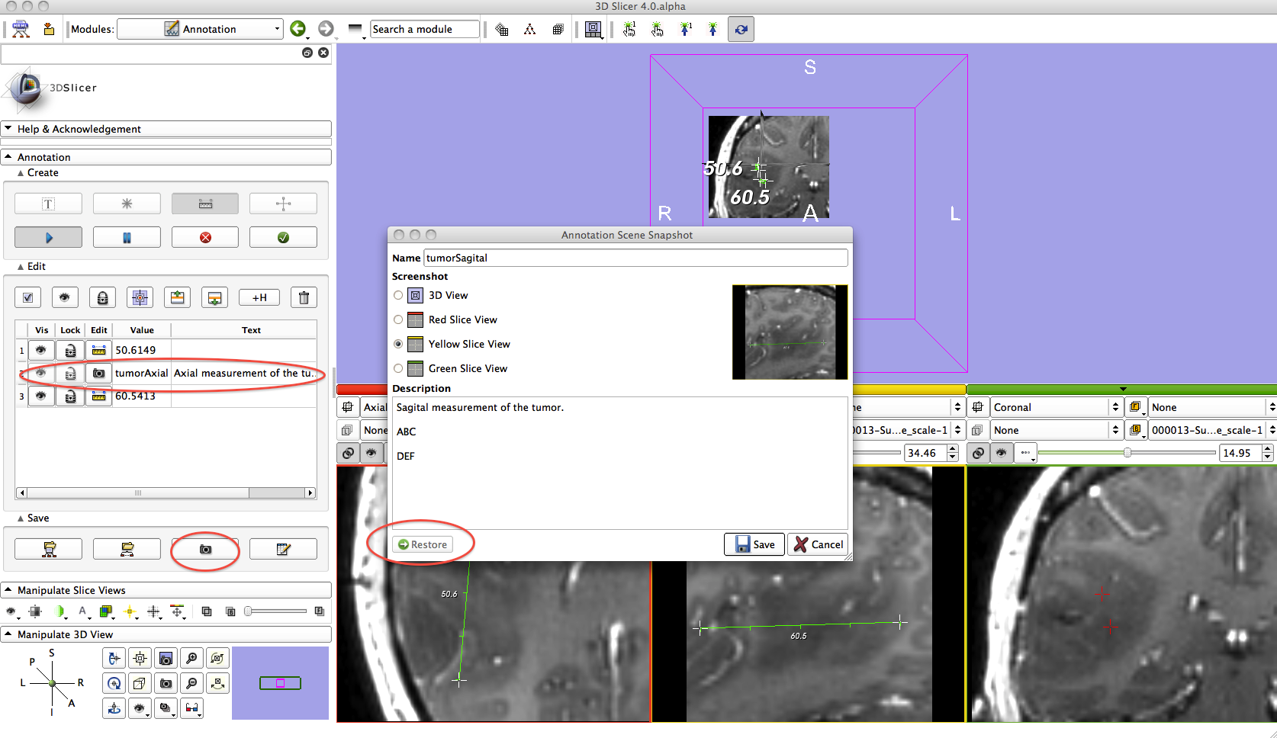Screen dimensions: 1277x738
Task: Click the Restore button
Action: tap(423, 544)
